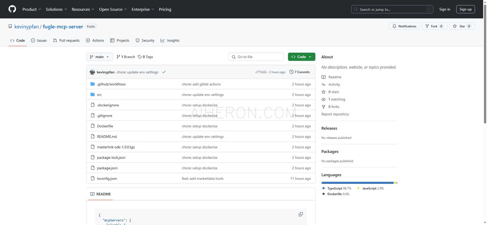Image resolution: width=487 pixels, height=225 pixels.
Task: Open the main branch selector
Action: (99, 57)
